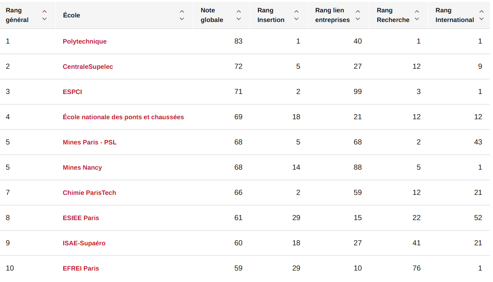Open the Polytechnique school link

pos(84,41)
